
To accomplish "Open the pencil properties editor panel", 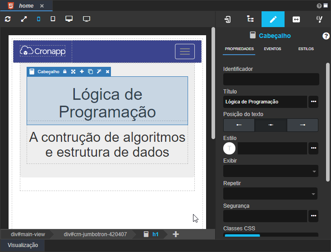I will click(273, 19).
